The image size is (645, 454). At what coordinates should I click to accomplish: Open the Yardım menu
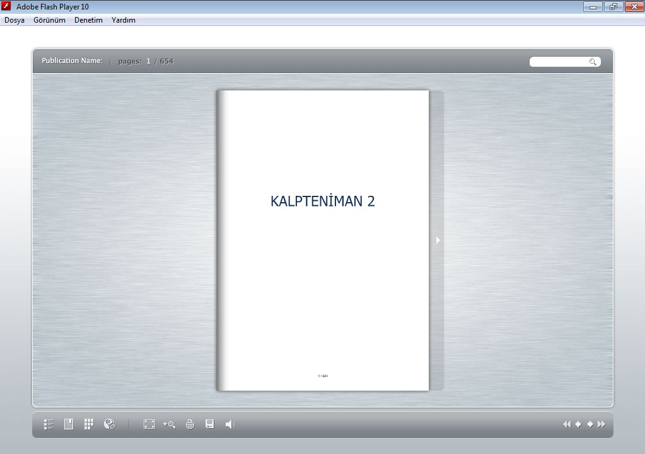pyautogui.click(x=123, y=20)
